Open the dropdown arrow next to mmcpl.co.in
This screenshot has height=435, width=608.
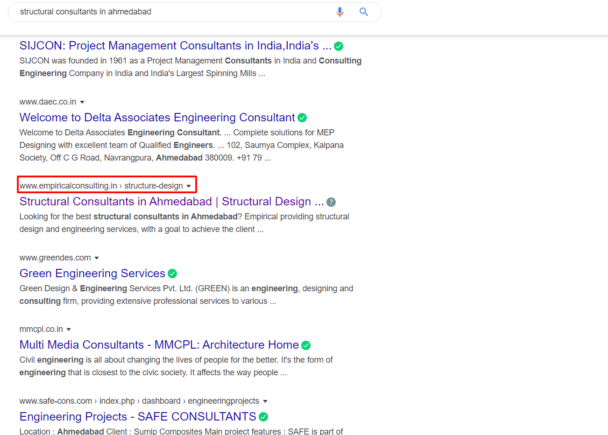pos(69,330)
